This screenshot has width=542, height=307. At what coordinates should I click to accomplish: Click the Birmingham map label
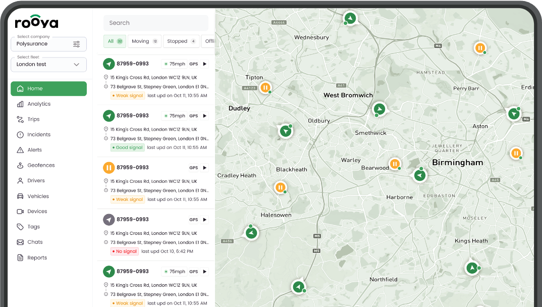(x=458, y=163)
